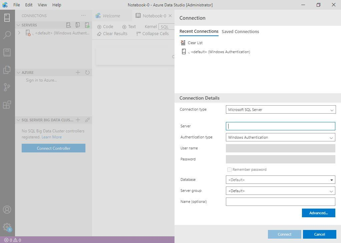Switch to the Recent Connections tab
Image resolution: width=341 pixels, height=243 pixels.
click(x=199, y=31)
